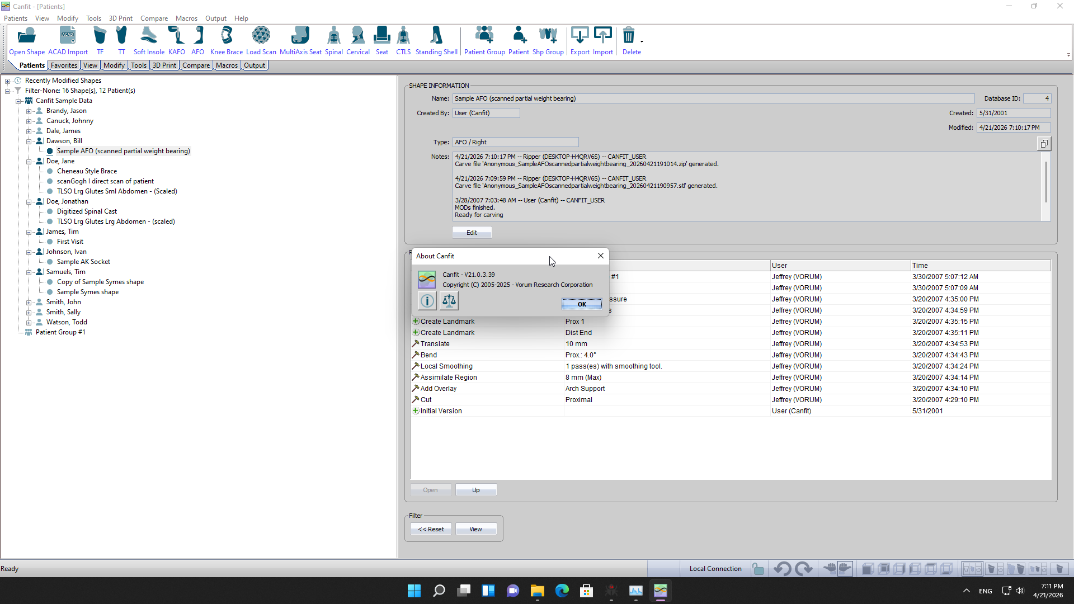
Task: Expand the Recently Modified Shapes node
Action: pyautogui.click(x=8, y=81)
